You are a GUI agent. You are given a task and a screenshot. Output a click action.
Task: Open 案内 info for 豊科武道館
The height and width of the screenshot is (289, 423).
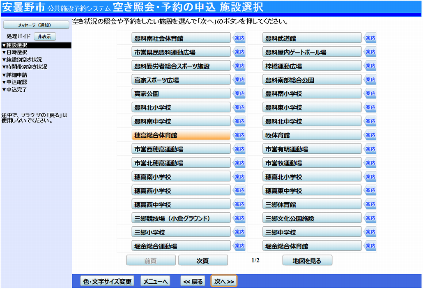click(370, 39)
